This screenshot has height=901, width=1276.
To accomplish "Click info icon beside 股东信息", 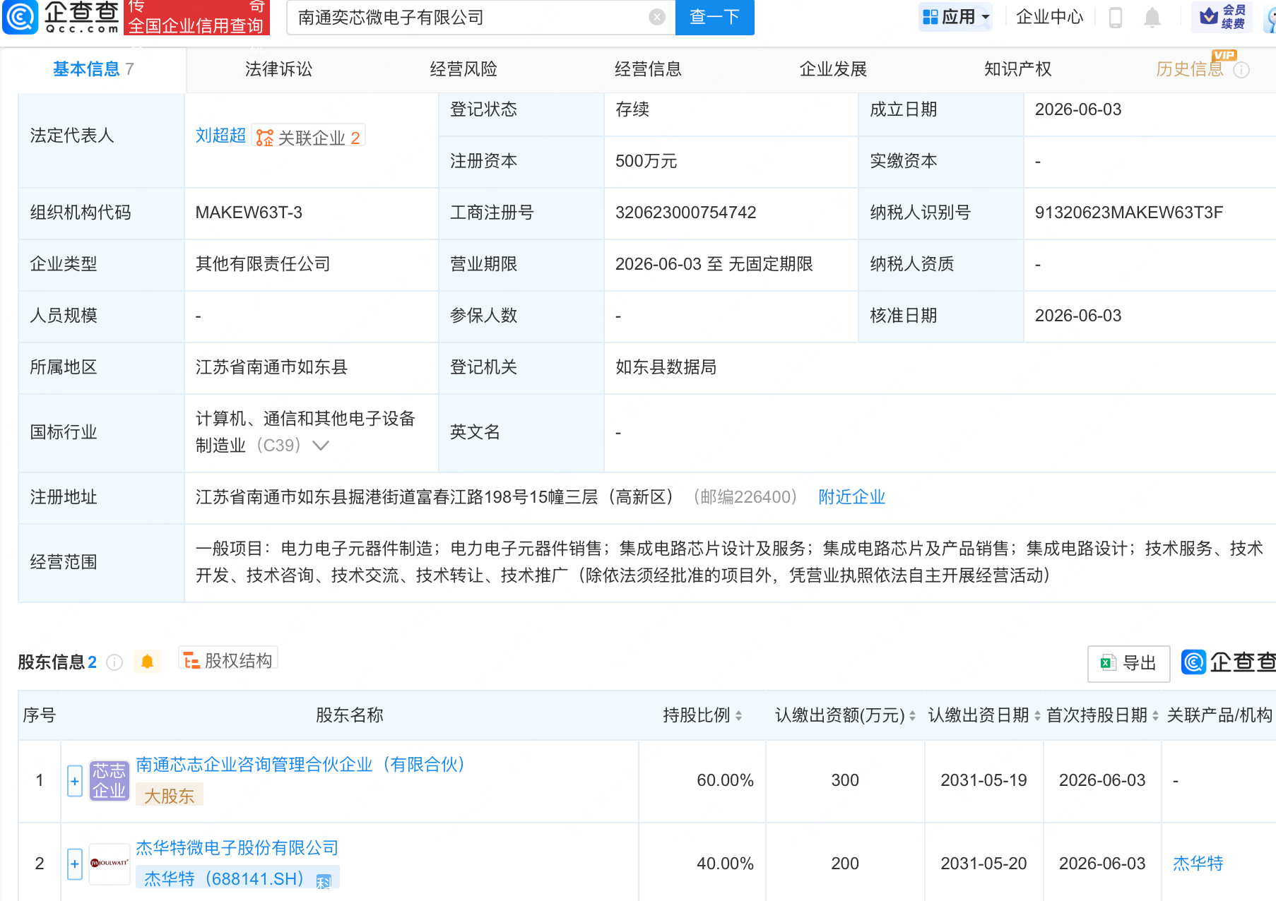I will (x=114, y=662).
